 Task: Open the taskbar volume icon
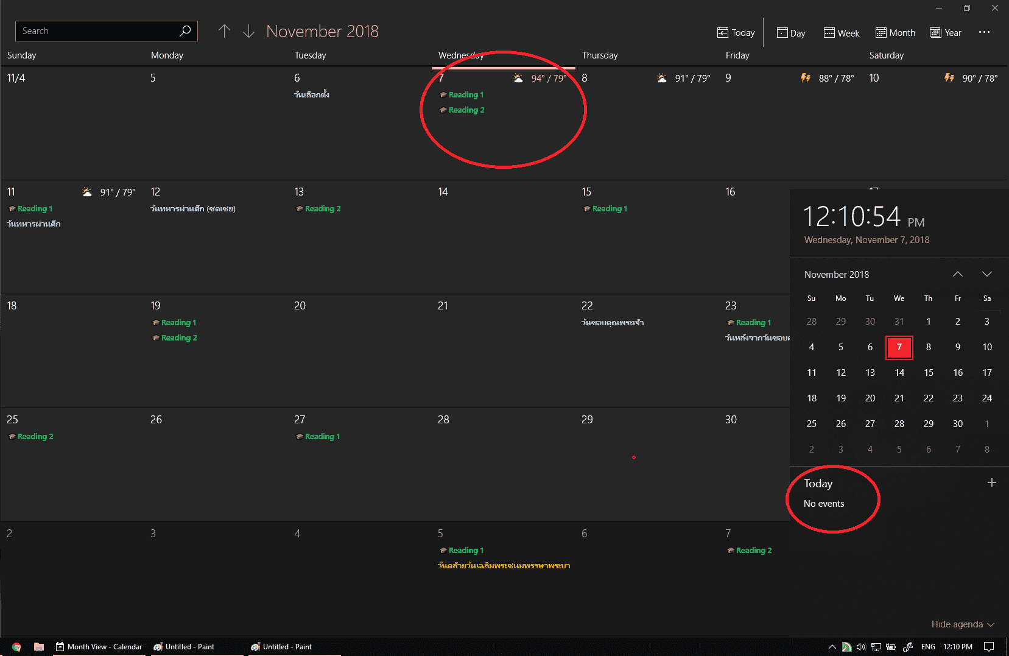click(x=861, y=647)
